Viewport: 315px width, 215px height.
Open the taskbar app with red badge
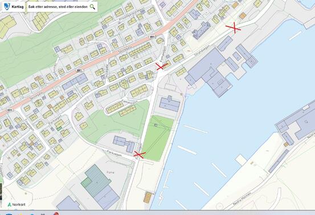pos(56,214)
